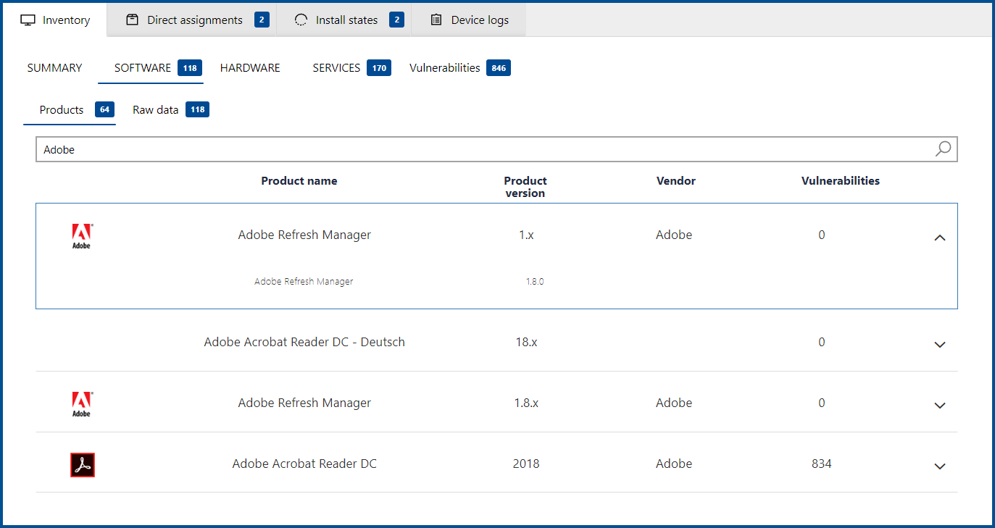Click the Adobe logo beside Adobe Refresh Manager 1.x

pos(82,235)
